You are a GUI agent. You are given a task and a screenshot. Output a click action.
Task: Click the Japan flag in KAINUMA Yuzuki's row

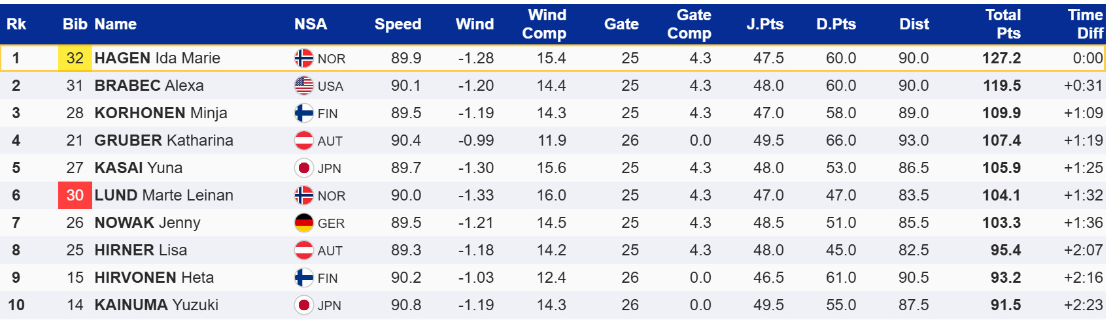pos(303,306)
